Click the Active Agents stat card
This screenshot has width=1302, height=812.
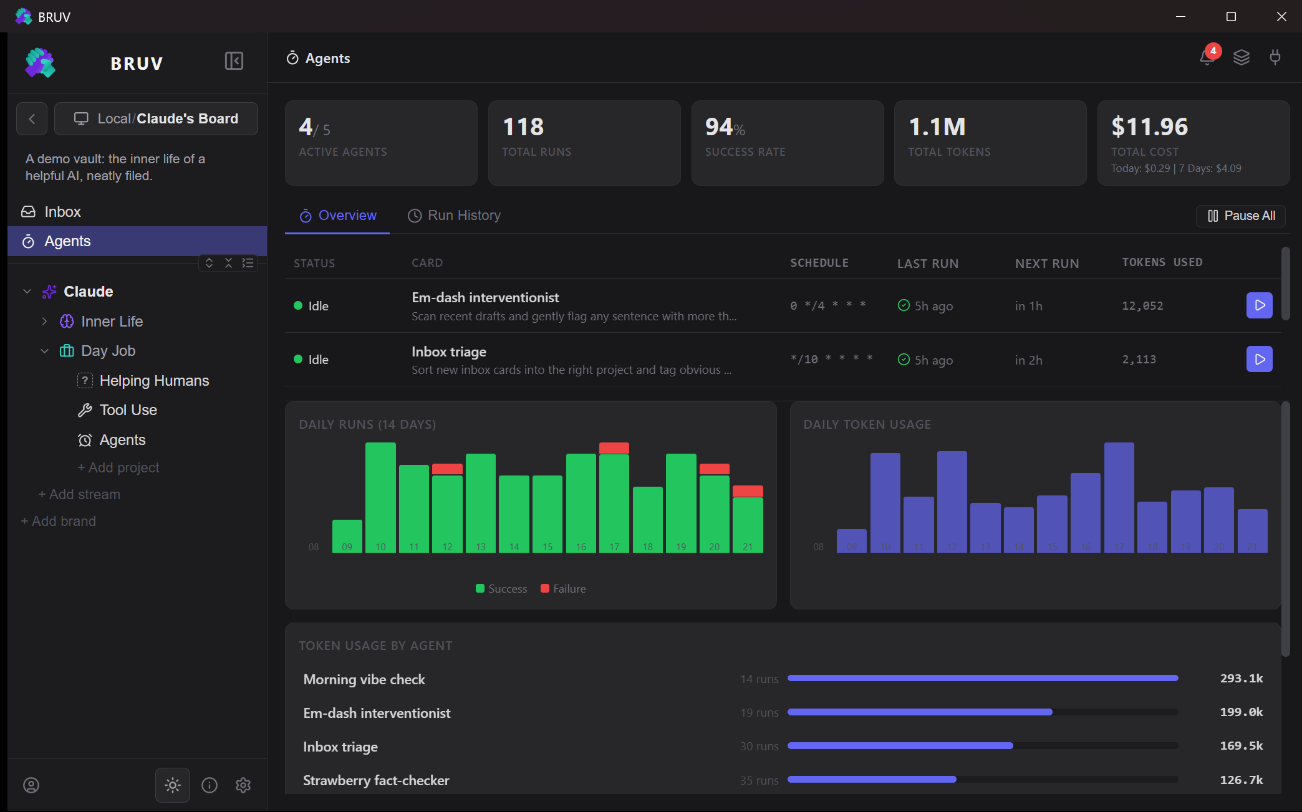click(381, 143)
